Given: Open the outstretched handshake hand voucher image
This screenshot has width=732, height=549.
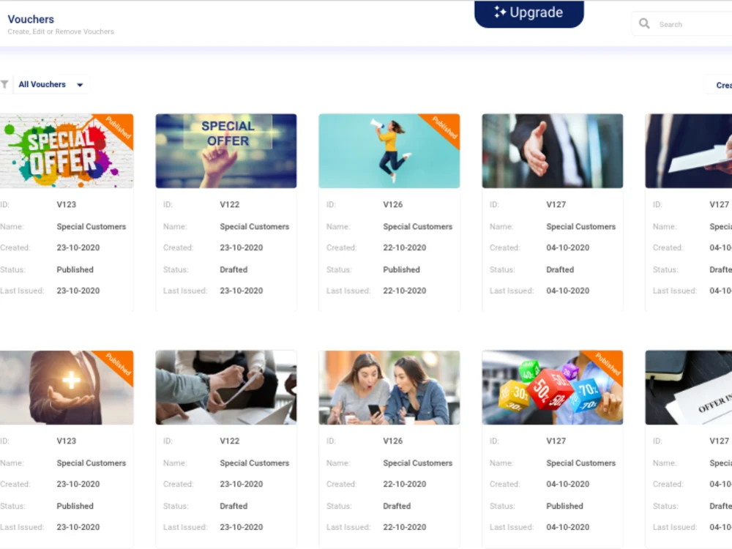Looking at the screenshot, I should tap(552, 151).
